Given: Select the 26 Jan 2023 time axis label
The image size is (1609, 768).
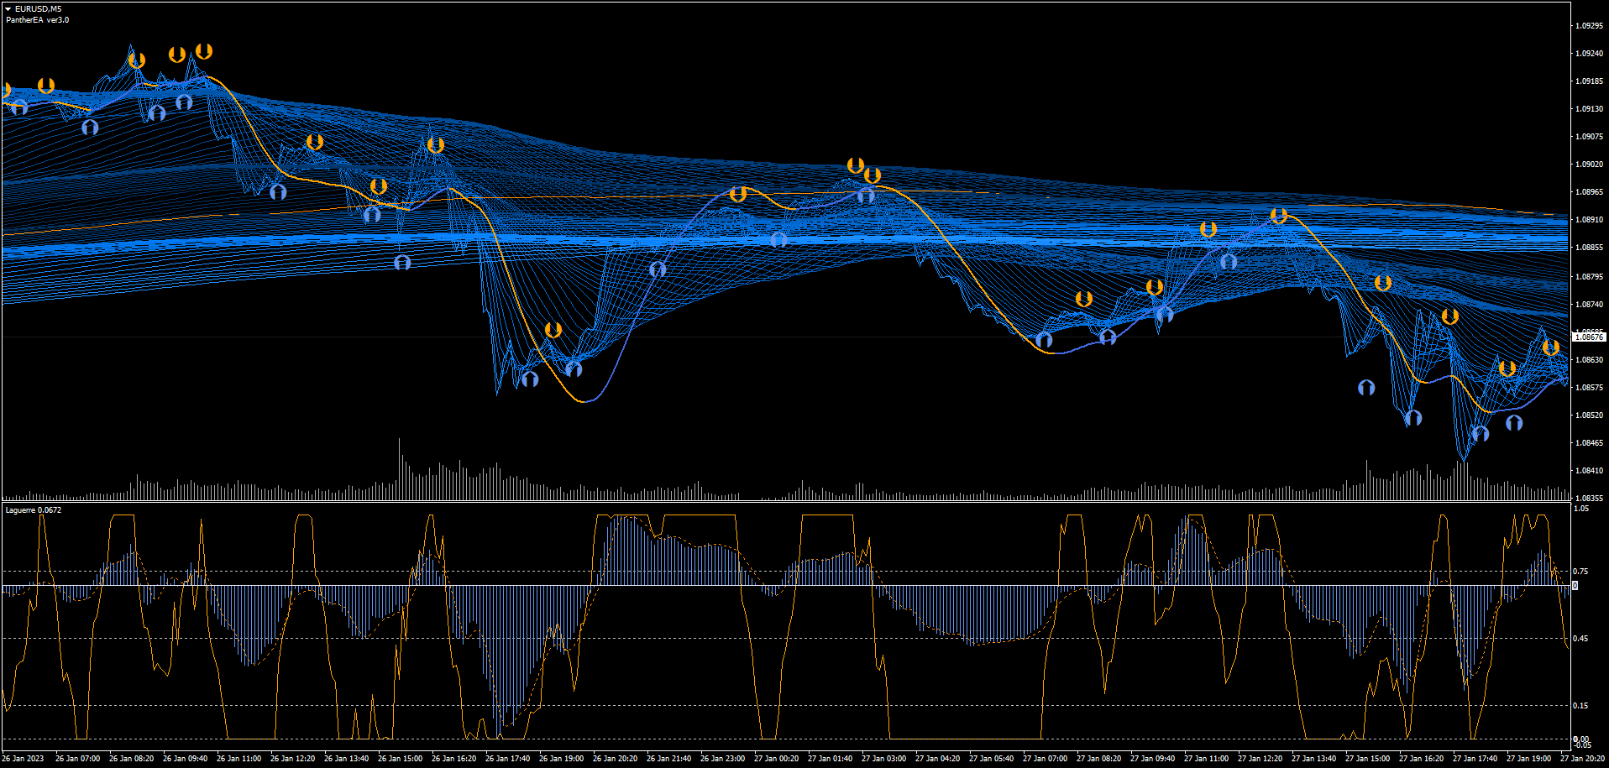Looking at the screenshot, I should 24,759.
